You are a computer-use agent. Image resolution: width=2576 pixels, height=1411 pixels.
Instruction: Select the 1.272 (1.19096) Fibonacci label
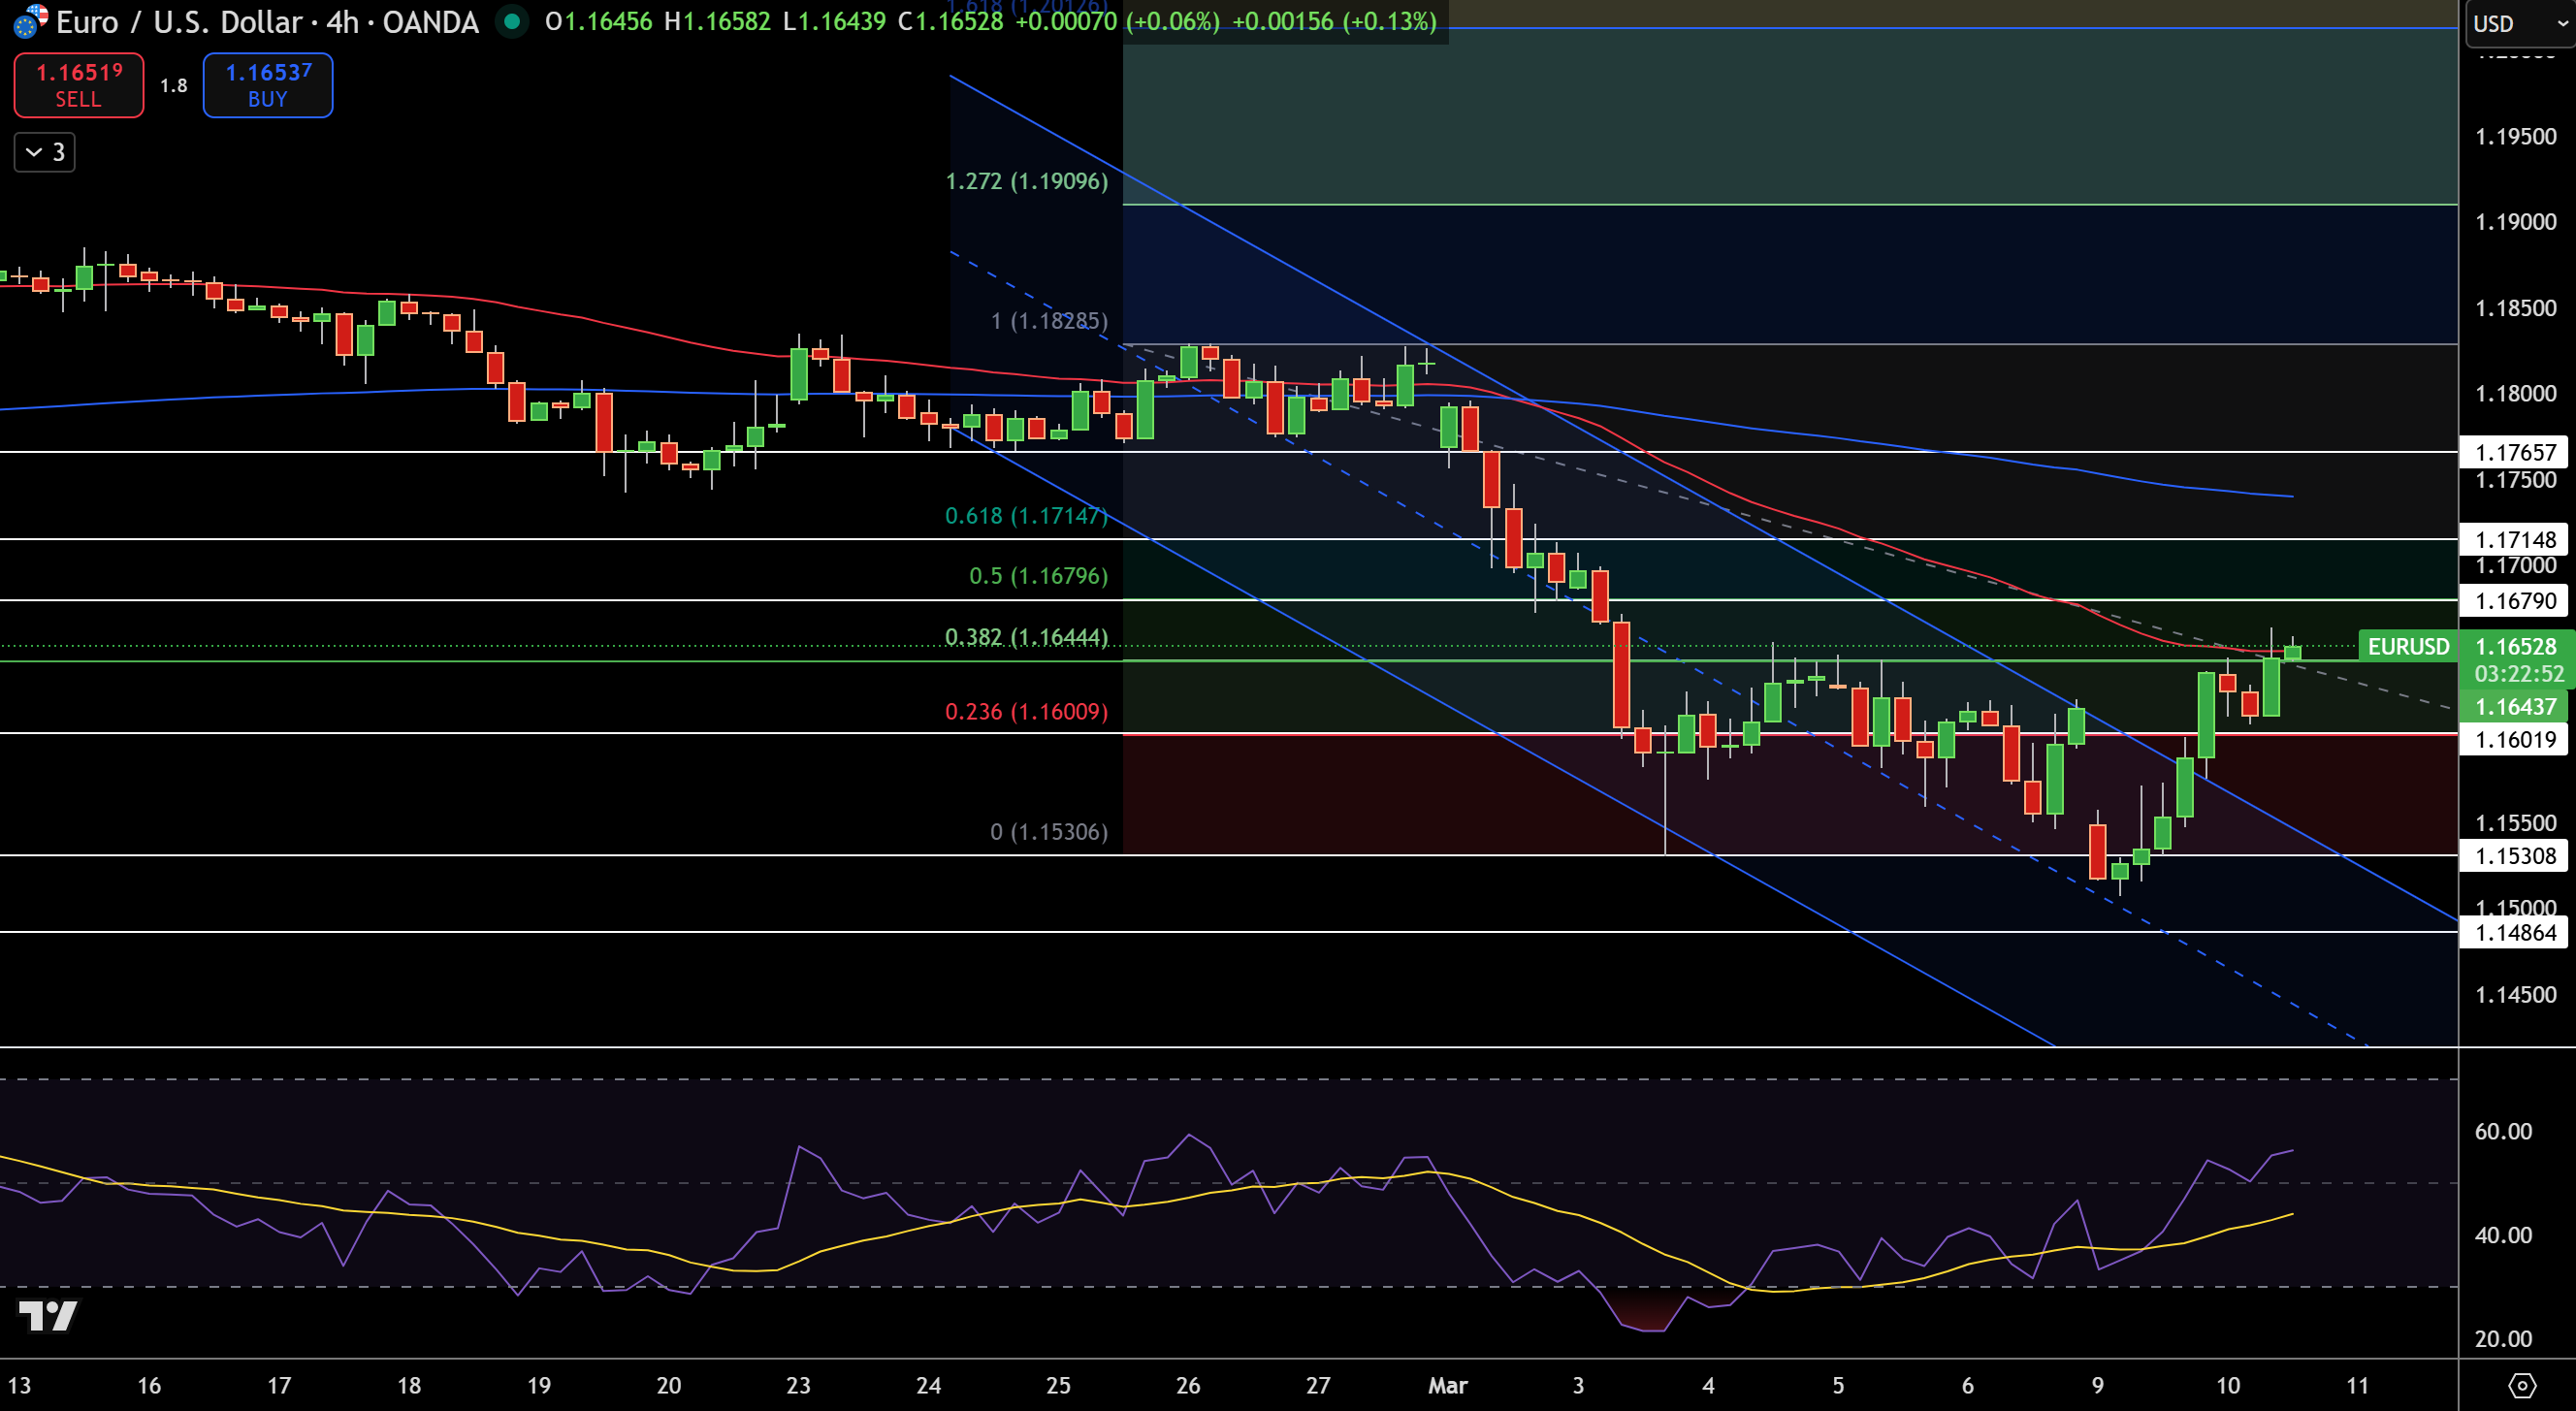1027,181
